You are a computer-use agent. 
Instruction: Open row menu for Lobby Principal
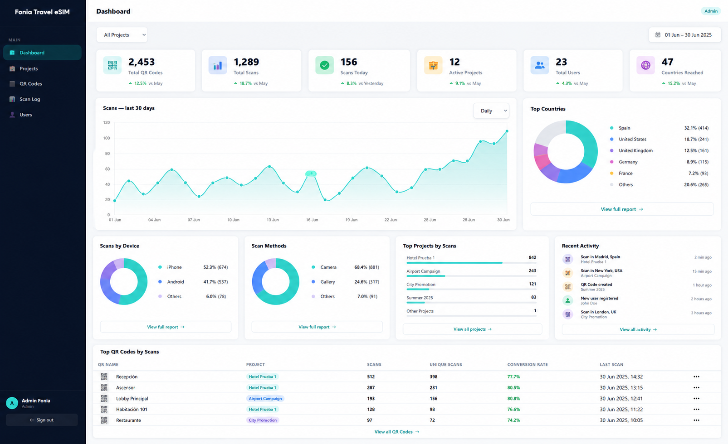[696, 399]
